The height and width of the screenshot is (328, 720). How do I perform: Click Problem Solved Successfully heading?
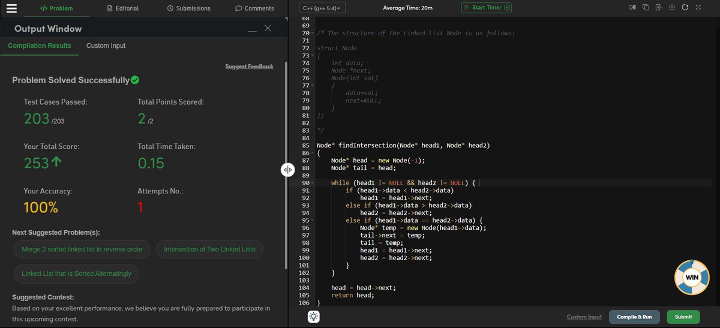[71, 80]
